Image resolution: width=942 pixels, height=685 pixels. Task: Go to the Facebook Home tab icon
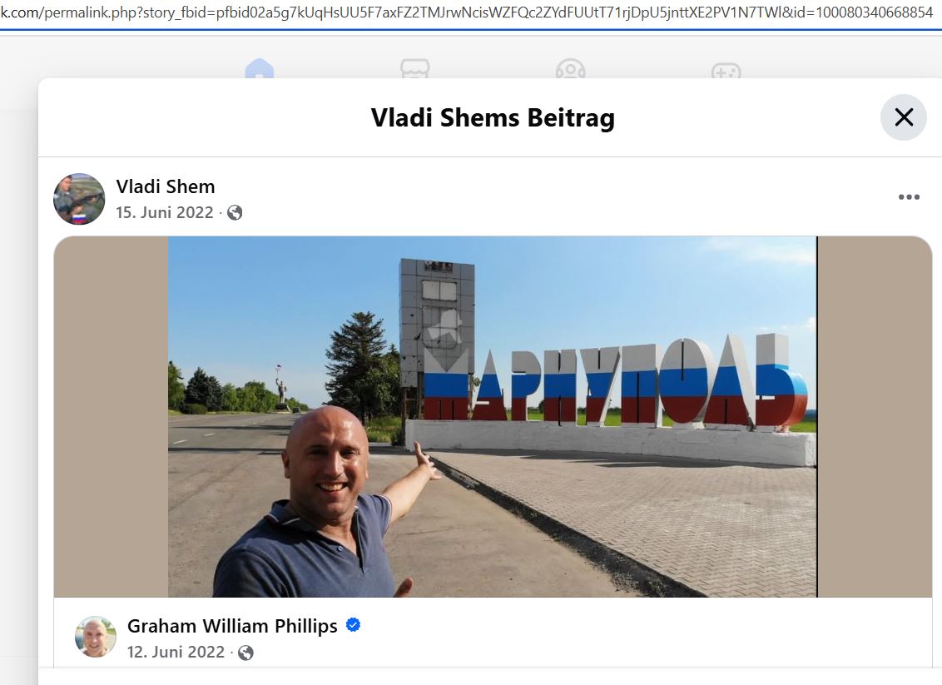pos(260,68)
